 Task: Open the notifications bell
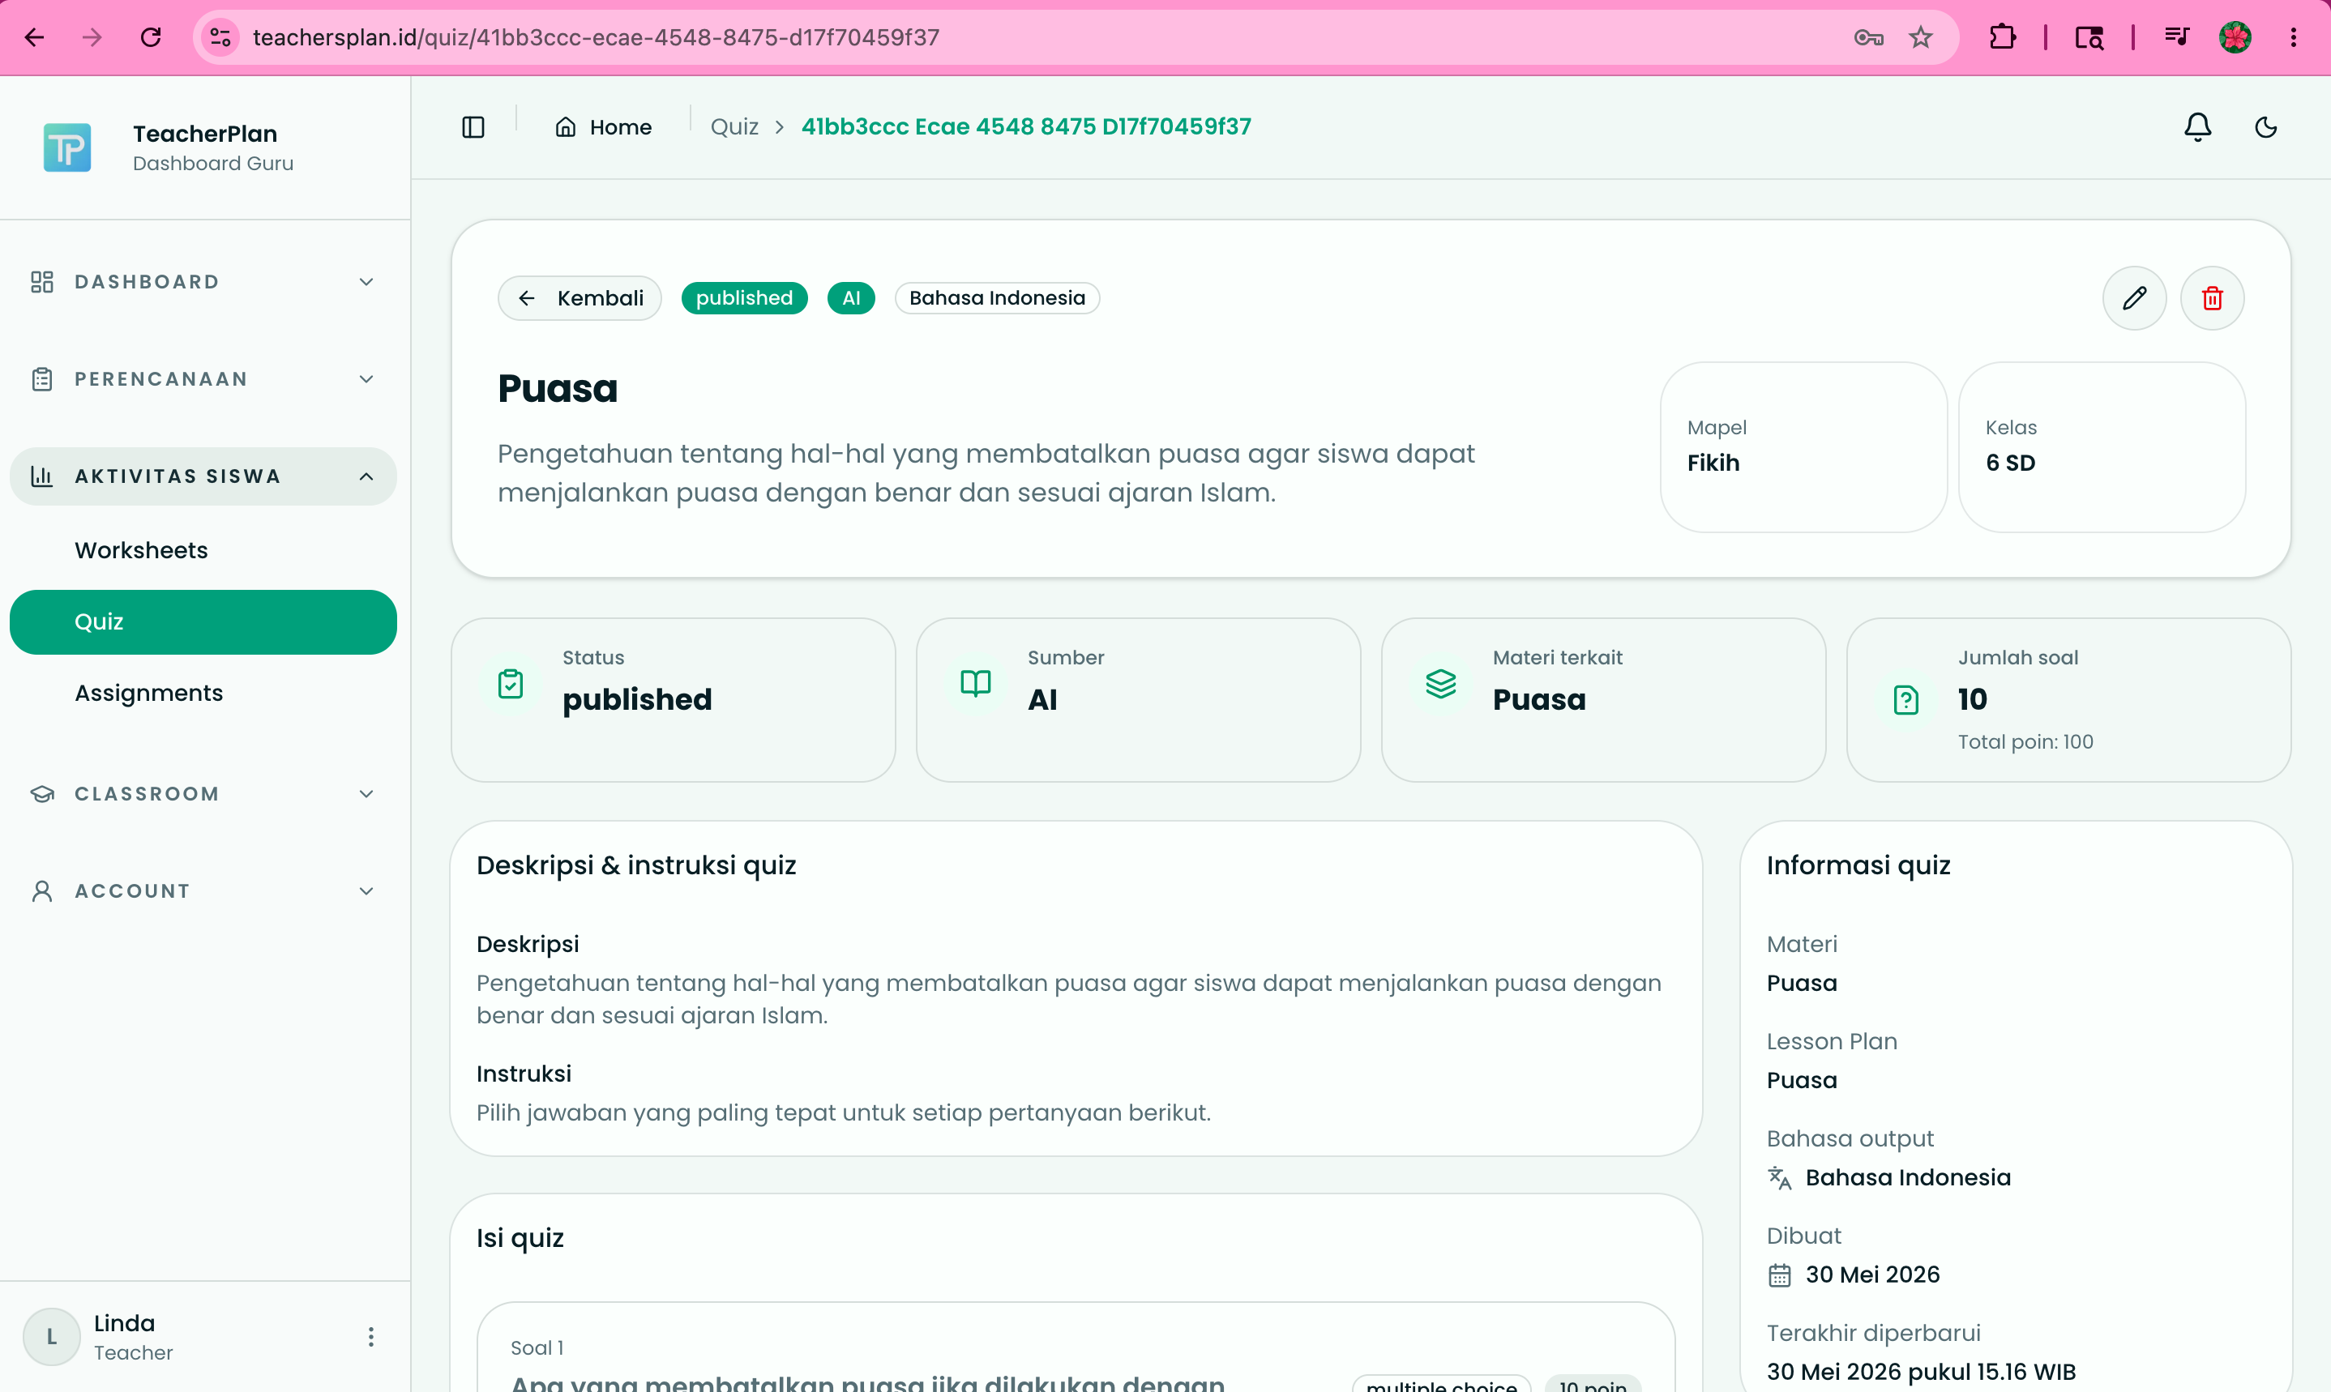tap(2198, 126)
